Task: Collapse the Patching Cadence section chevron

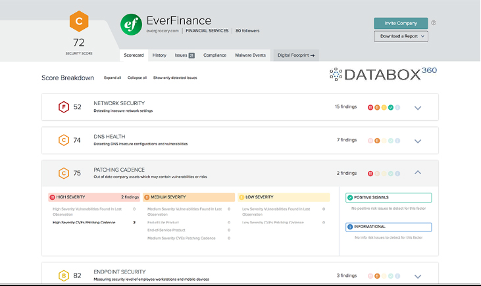Action: [418, 172]
